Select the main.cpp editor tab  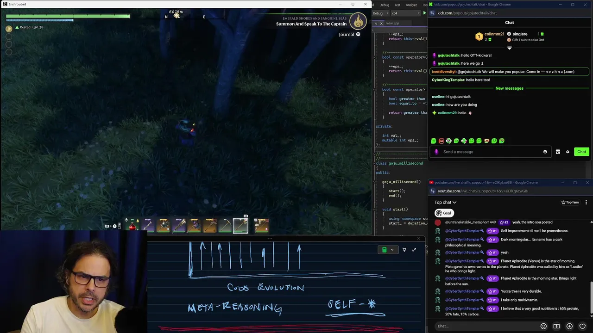392,23
